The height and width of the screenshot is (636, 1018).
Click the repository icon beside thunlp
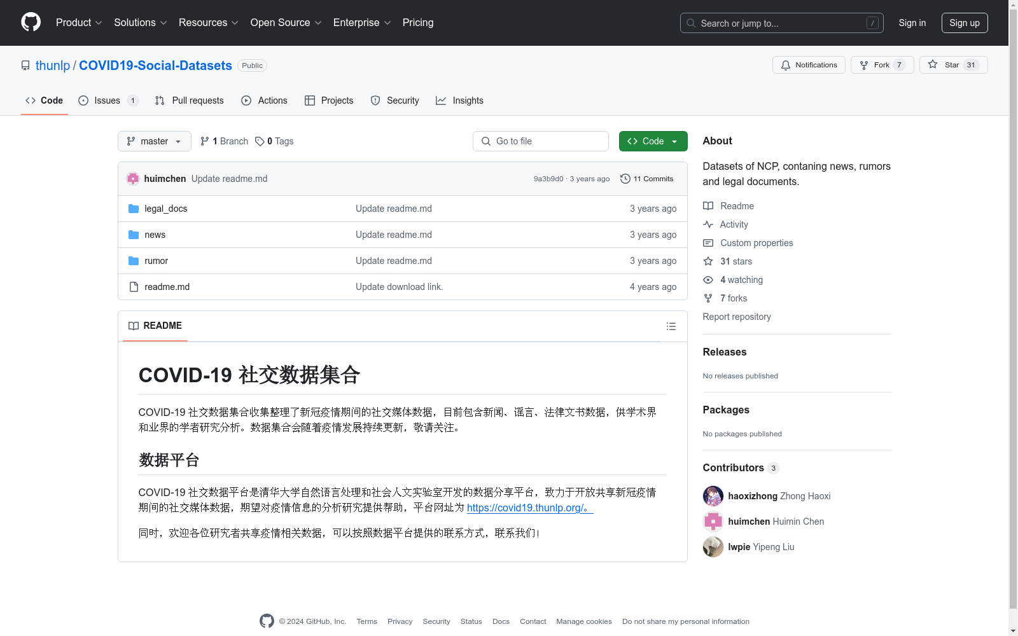tap(25, 66)
